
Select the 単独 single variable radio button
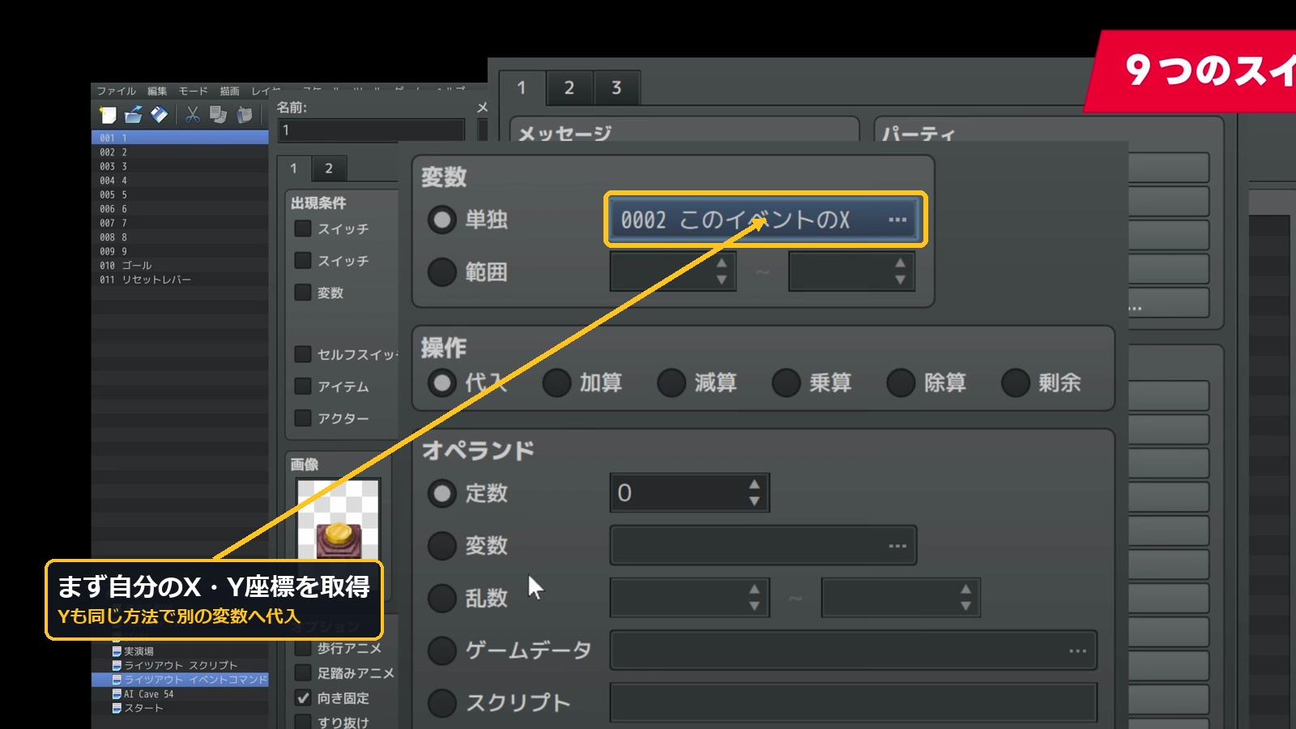coord(441,220)
